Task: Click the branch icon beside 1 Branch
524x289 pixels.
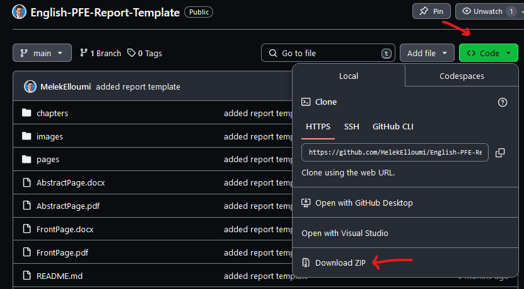Action: pos(83,52)
